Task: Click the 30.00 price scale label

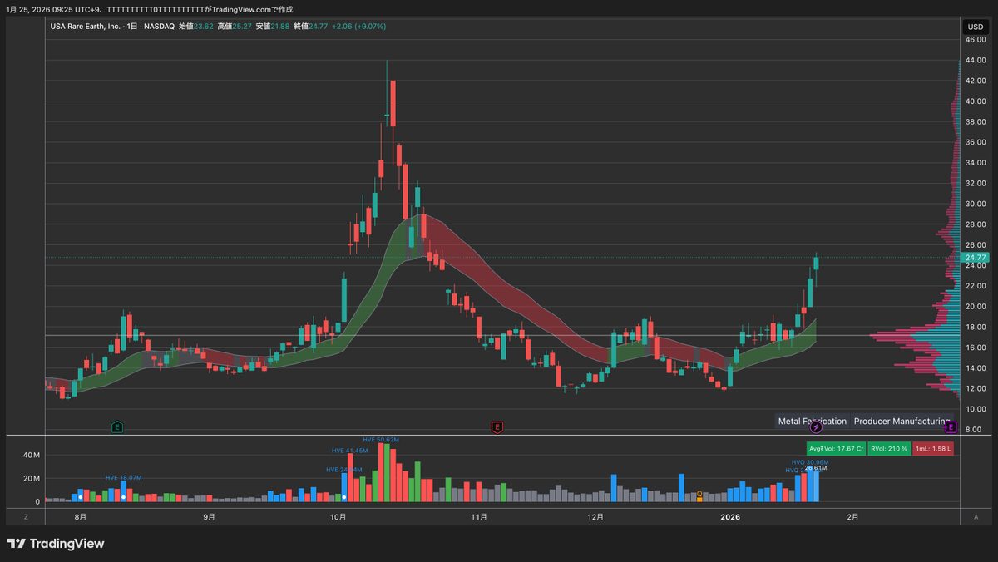Action: click(x=976, y=204)
